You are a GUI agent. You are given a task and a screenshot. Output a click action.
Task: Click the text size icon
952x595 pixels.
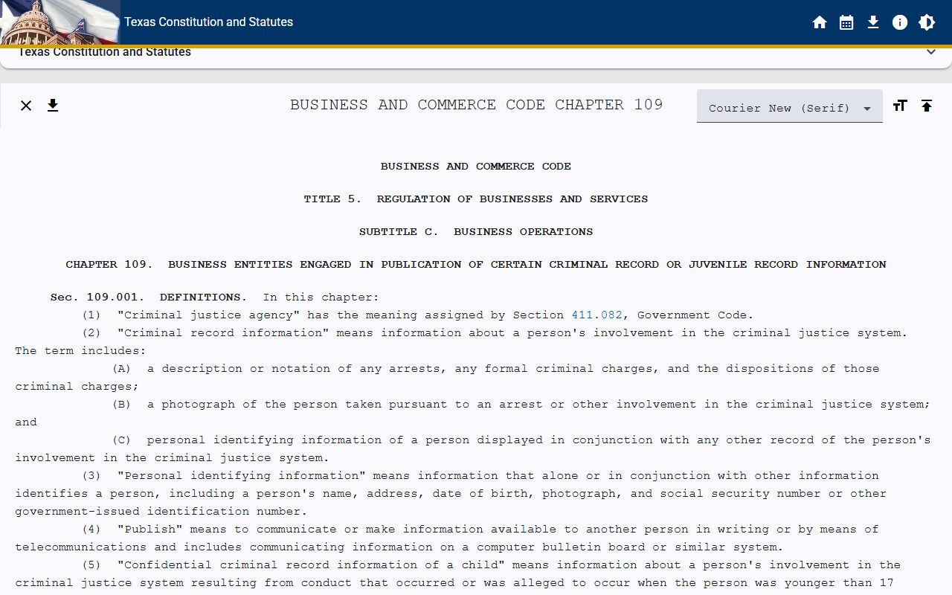[x=900, y=106]
